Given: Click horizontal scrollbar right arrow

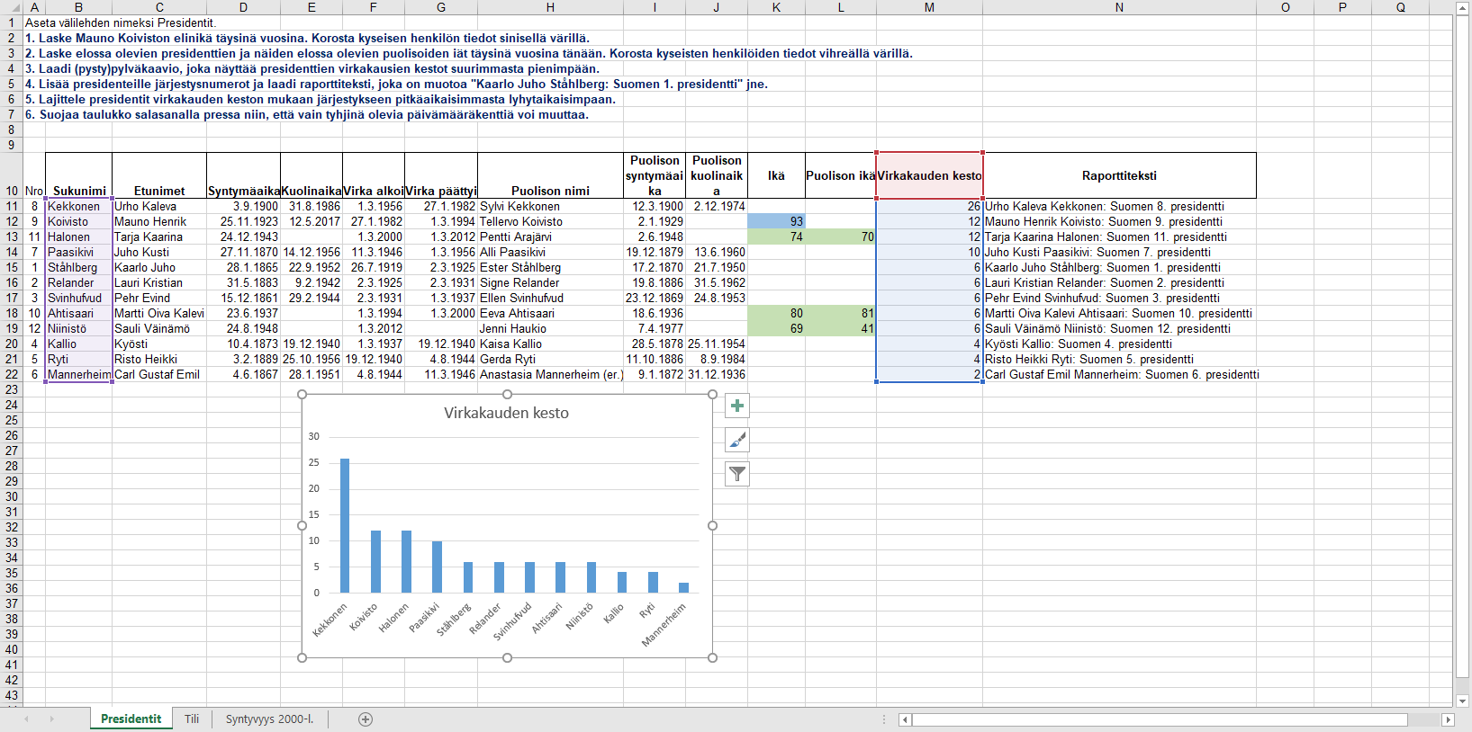Looking at the screenshot, I should coord(1448,719).
